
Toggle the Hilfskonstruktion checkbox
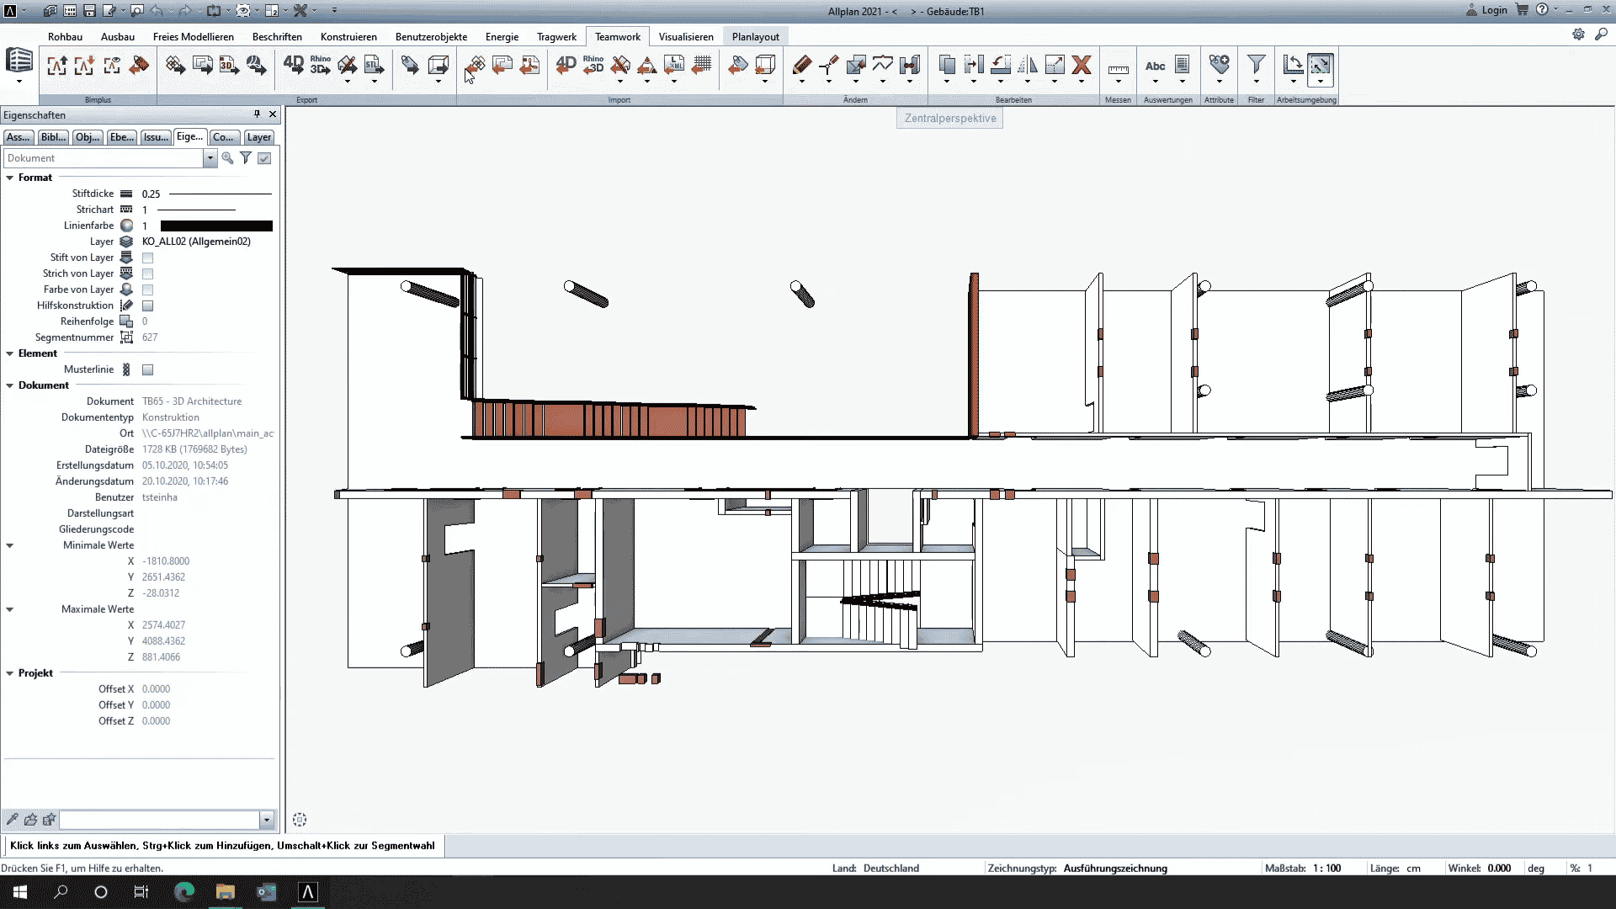click(147, 306)
